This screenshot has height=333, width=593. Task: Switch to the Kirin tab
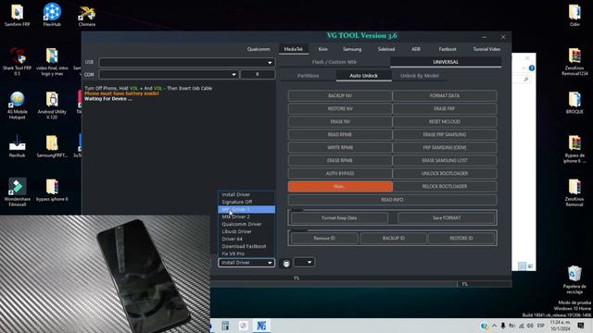click(323, 49)
